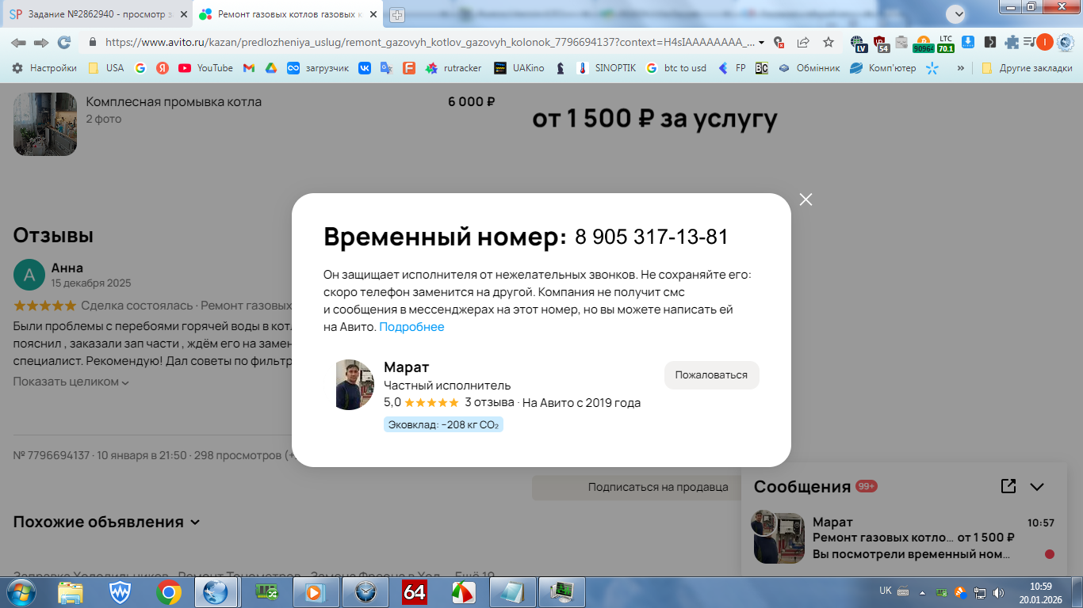Open messages in separate window icon

click(x=1008, y=486)
